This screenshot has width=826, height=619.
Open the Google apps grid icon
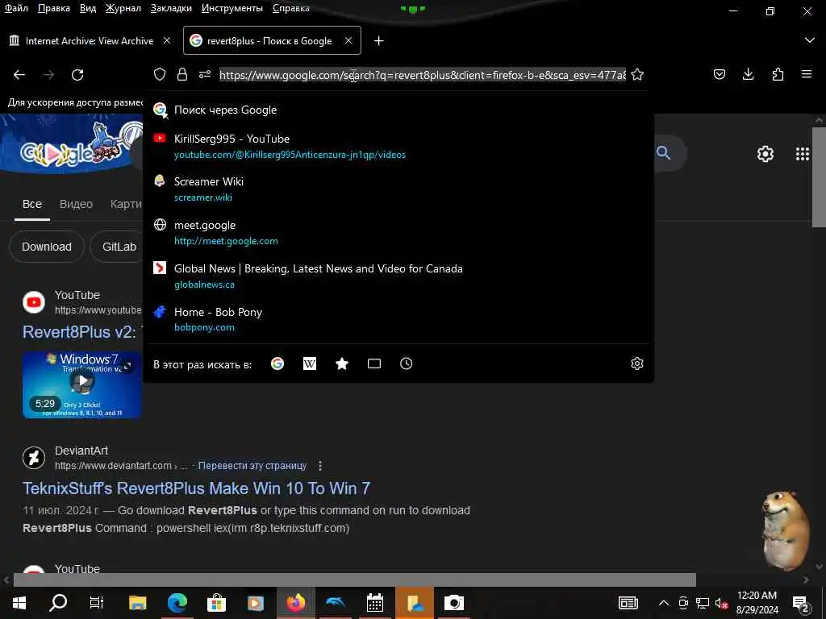pyautogui.click(x=803, y=154)
